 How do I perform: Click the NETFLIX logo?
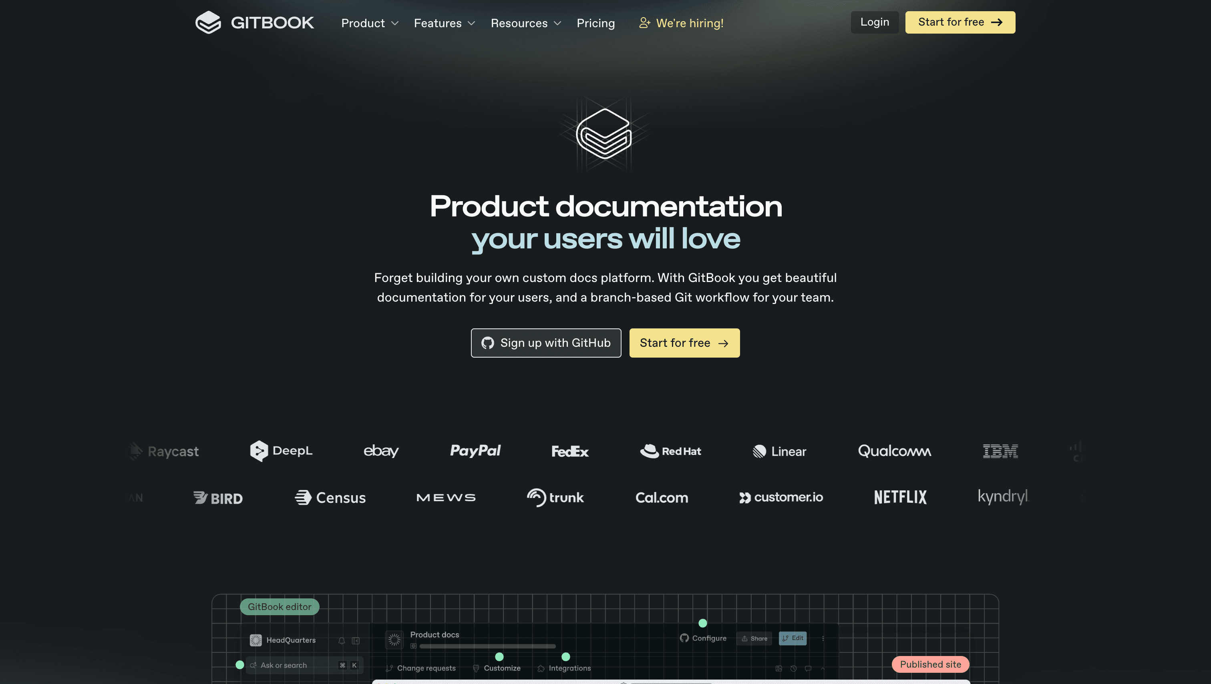[x=900, y=497]
